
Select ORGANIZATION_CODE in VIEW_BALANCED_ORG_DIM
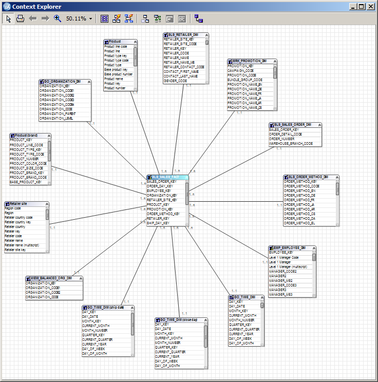[x=42, y=297]
